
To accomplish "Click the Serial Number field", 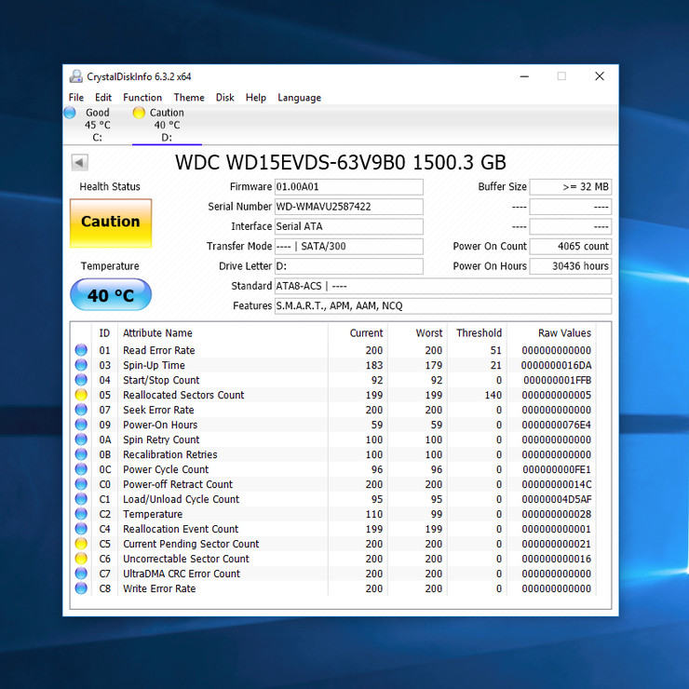I will 348,207.
